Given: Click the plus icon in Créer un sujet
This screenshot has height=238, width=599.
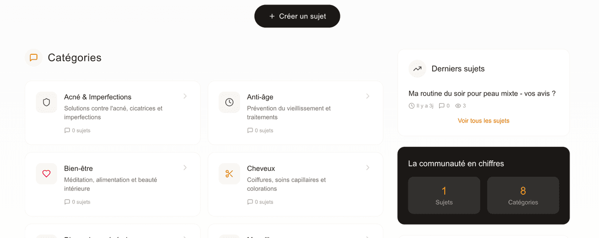Looking at the screenshot, I should (272, 16).
